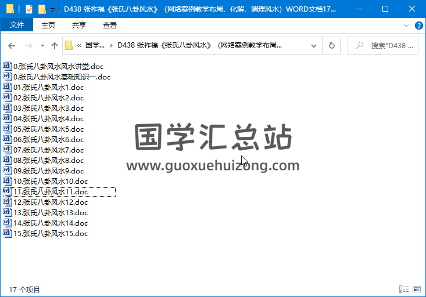Minimize the Explorer window
The width and height of the screenshot is (426, 297).
tap(359, 9)
